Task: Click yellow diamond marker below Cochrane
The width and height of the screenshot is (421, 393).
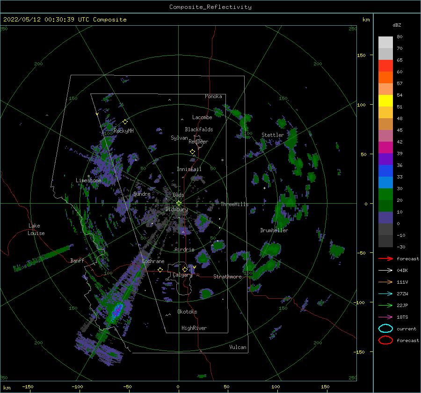Action: pyautogui.click(x=160, y=270)
